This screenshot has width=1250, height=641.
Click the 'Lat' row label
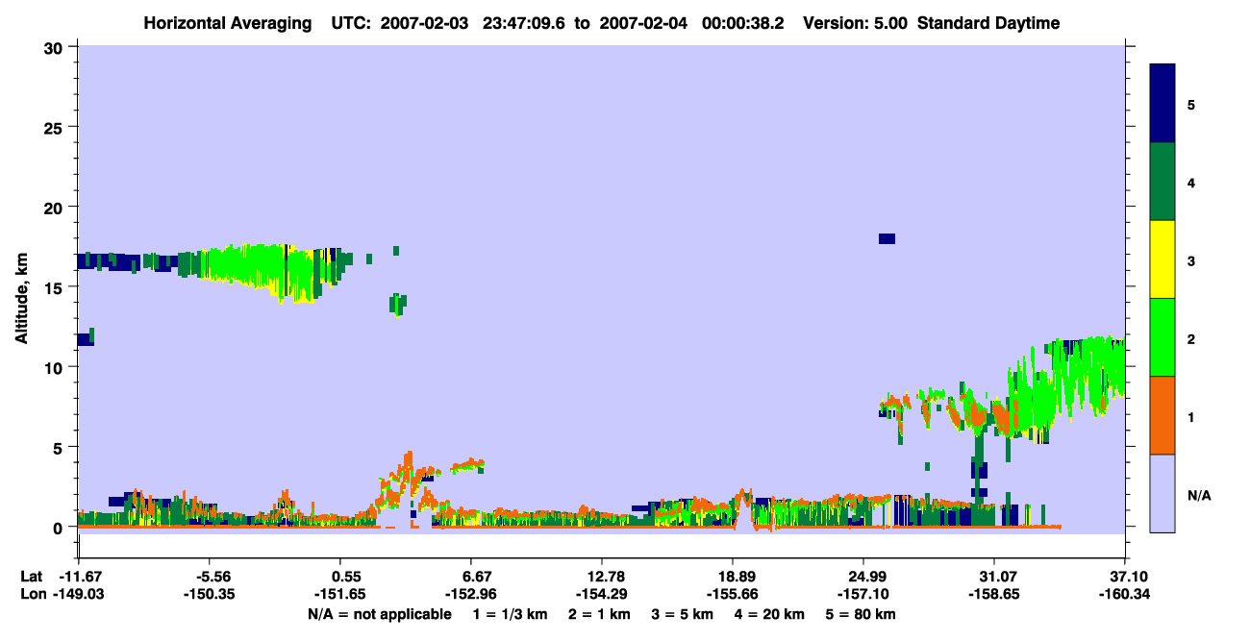click(32, 577)
